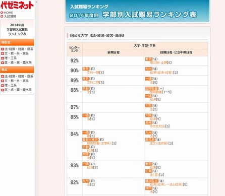Click the 92% center rank cell
Viewport: 225px width, 196px height.
tap(75, 61)
